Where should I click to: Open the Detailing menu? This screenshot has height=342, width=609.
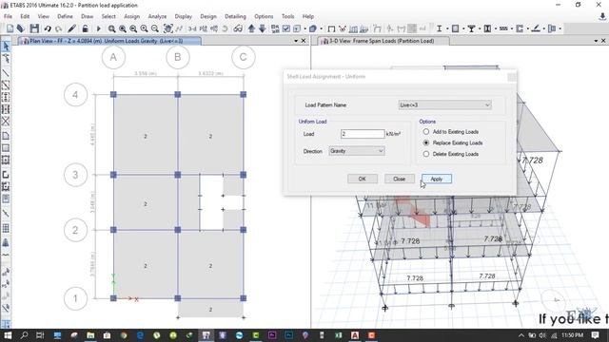235,16
